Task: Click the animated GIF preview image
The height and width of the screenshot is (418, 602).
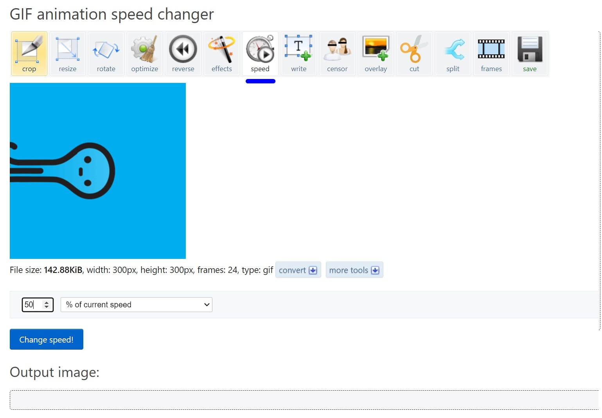Action: [98, 171]
